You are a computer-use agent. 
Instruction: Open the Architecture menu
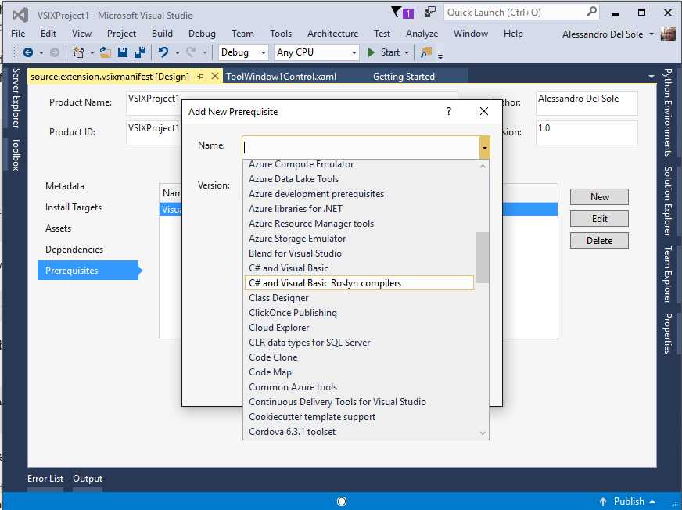point(332,34)
